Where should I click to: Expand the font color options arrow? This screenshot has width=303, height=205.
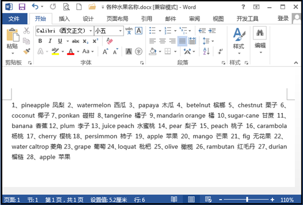point(78,52)
